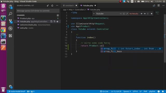This screenshot has height=93, width=166.
Task: Change encoding via UTF-8 status item
Action: pos(135,91)
